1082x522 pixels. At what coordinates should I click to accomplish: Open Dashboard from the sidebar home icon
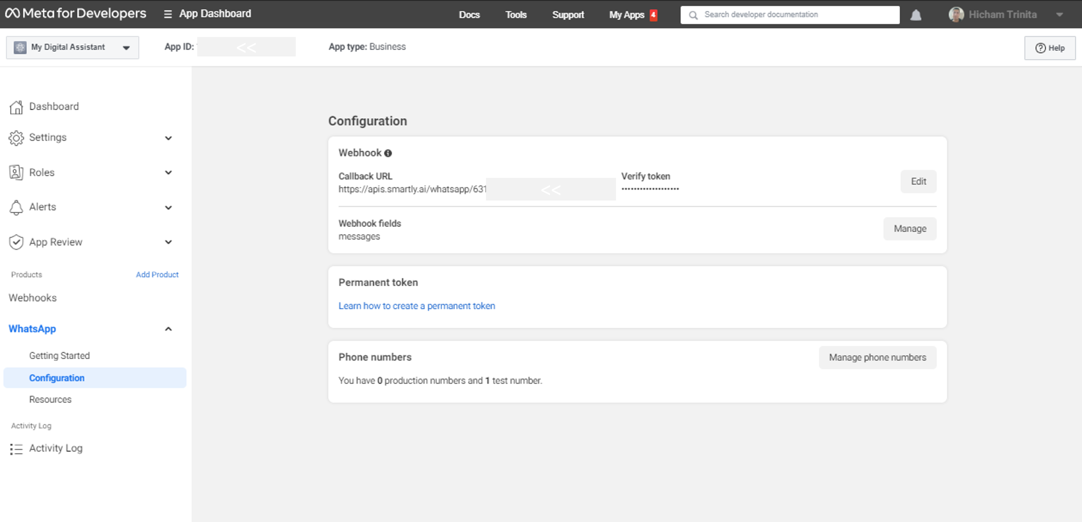(x=16, y=107)
